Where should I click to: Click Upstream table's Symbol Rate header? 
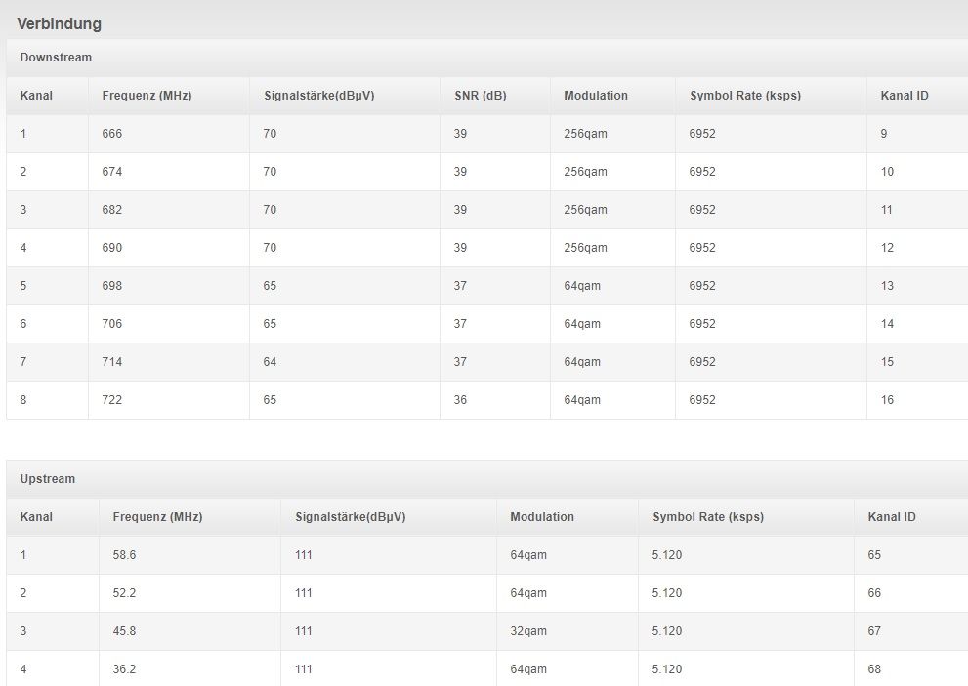pyautogui.click(x=708, y=517)
